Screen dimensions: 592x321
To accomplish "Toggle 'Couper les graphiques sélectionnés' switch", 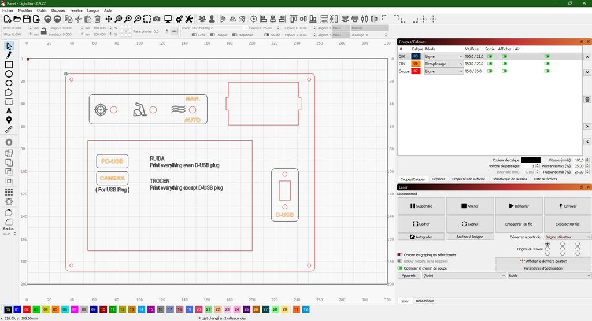I will tap(400, 254).
